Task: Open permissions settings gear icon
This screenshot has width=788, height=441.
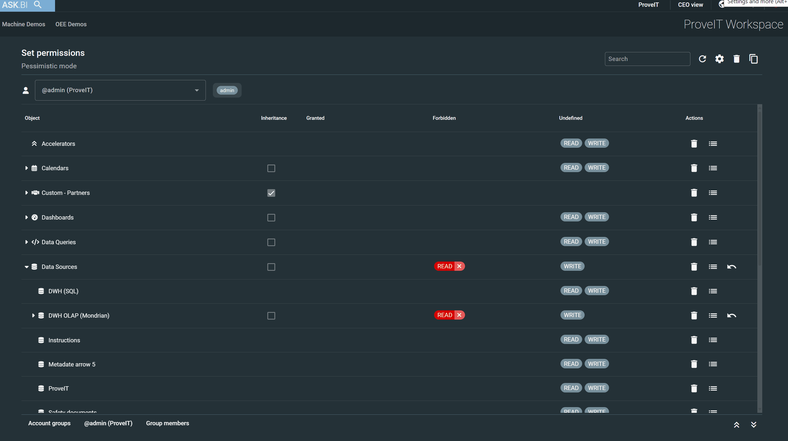Action: (x=719, y=59)
